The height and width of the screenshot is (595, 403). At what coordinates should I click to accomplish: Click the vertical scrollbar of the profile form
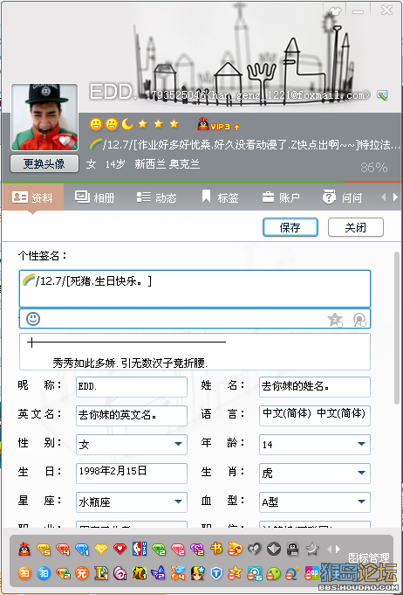click(397, 329)
